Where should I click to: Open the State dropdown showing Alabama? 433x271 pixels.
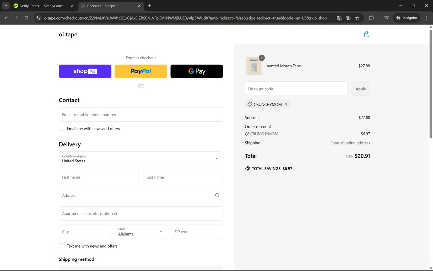coord(141,232)
